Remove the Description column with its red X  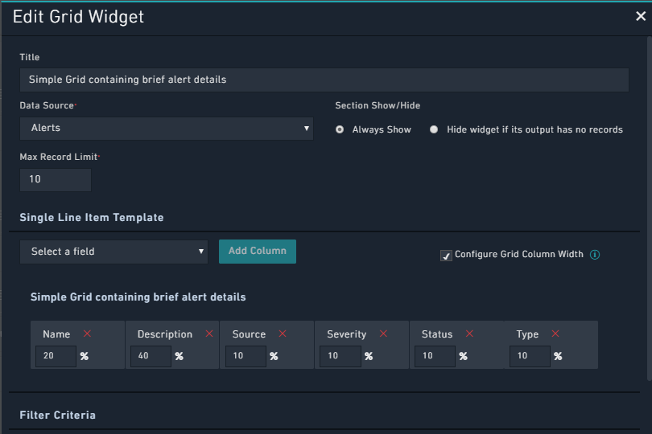coord(209,334)
